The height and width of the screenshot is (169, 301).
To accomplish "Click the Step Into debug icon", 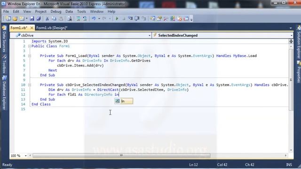I will click(x=130, y=19).
